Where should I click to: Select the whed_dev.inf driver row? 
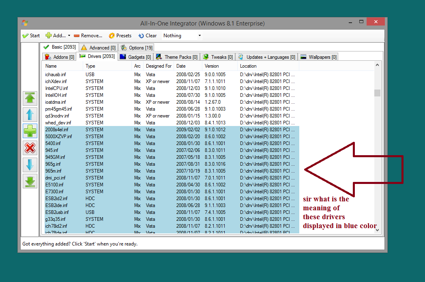tap(172, 123)
